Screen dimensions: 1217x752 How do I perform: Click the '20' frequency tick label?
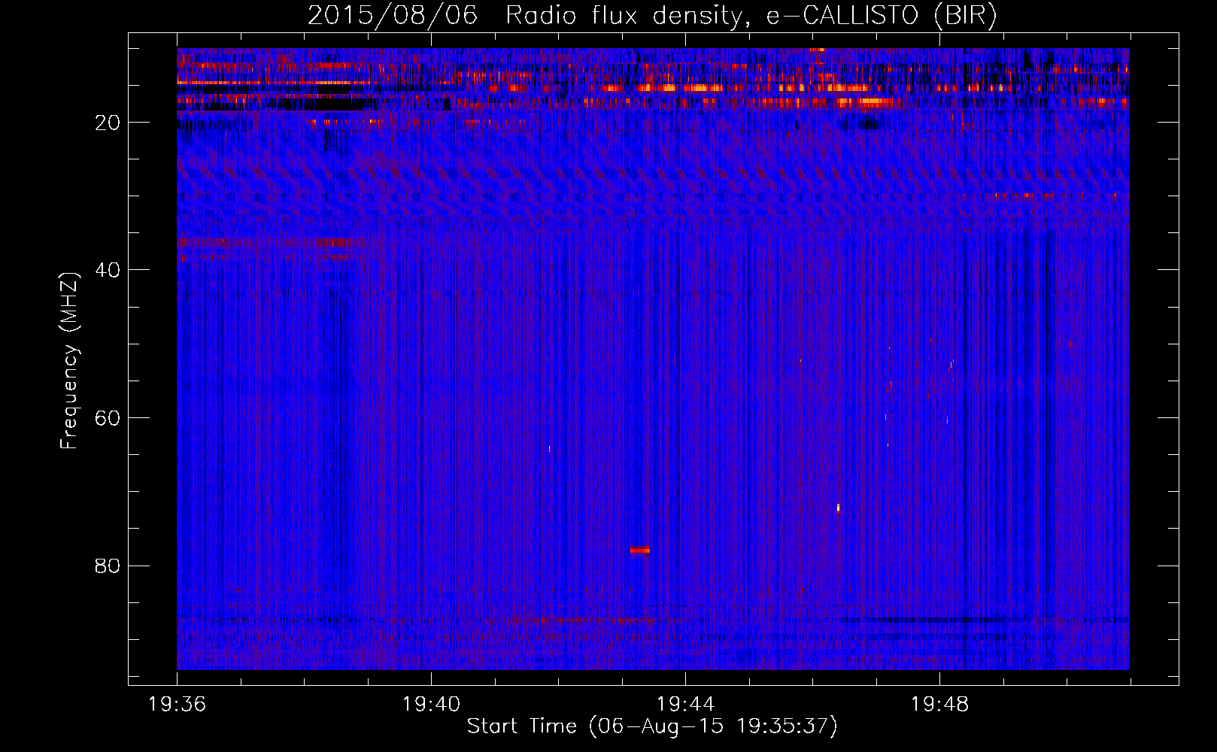click(x=108, y=123)
